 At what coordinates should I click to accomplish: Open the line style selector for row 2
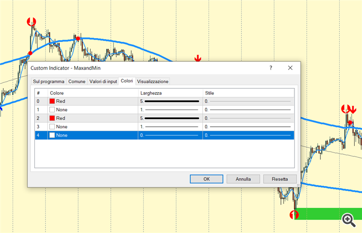click(x=249, y=118)
